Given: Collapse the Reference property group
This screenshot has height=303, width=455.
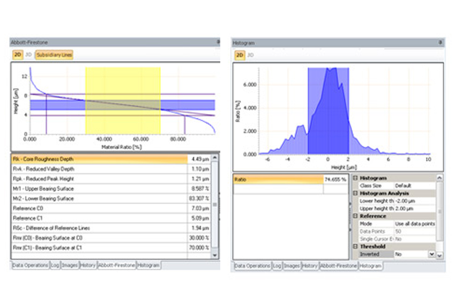Looking at the screenshot, I should [355, 216].
